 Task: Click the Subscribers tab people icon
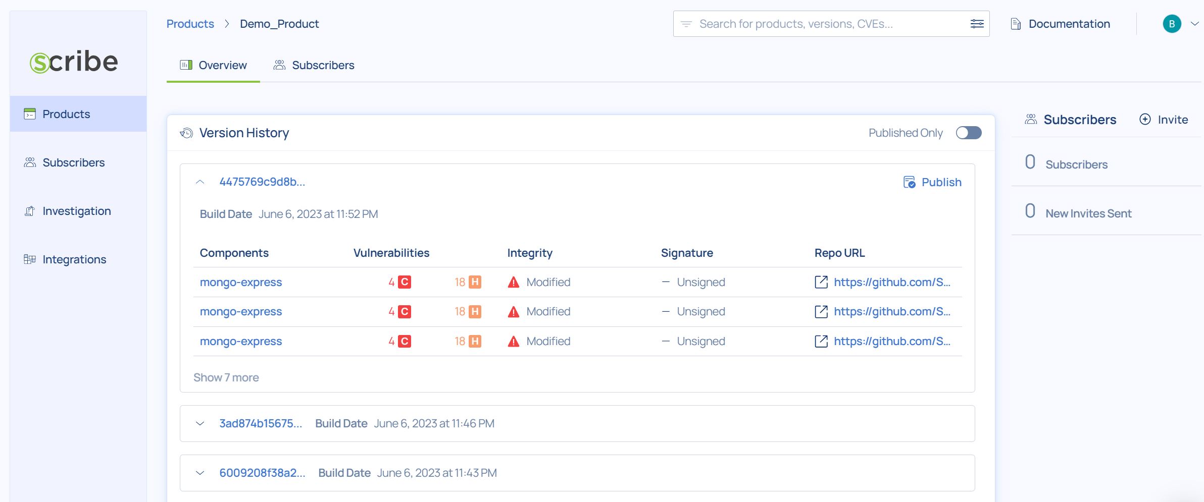click(x=279, y=65)
